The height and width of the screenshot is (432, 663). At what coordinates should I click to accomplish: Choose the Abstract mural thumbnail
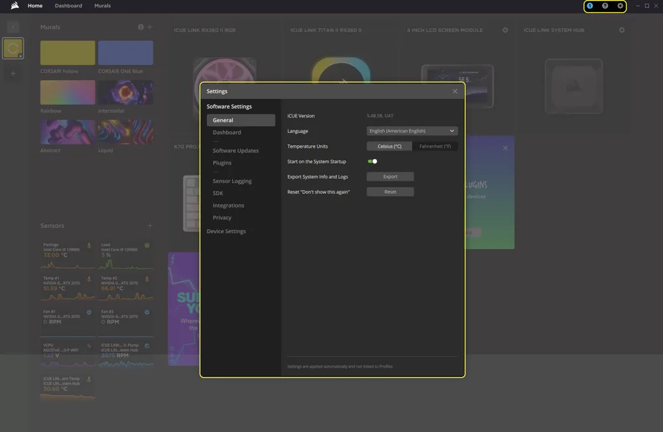68,132
